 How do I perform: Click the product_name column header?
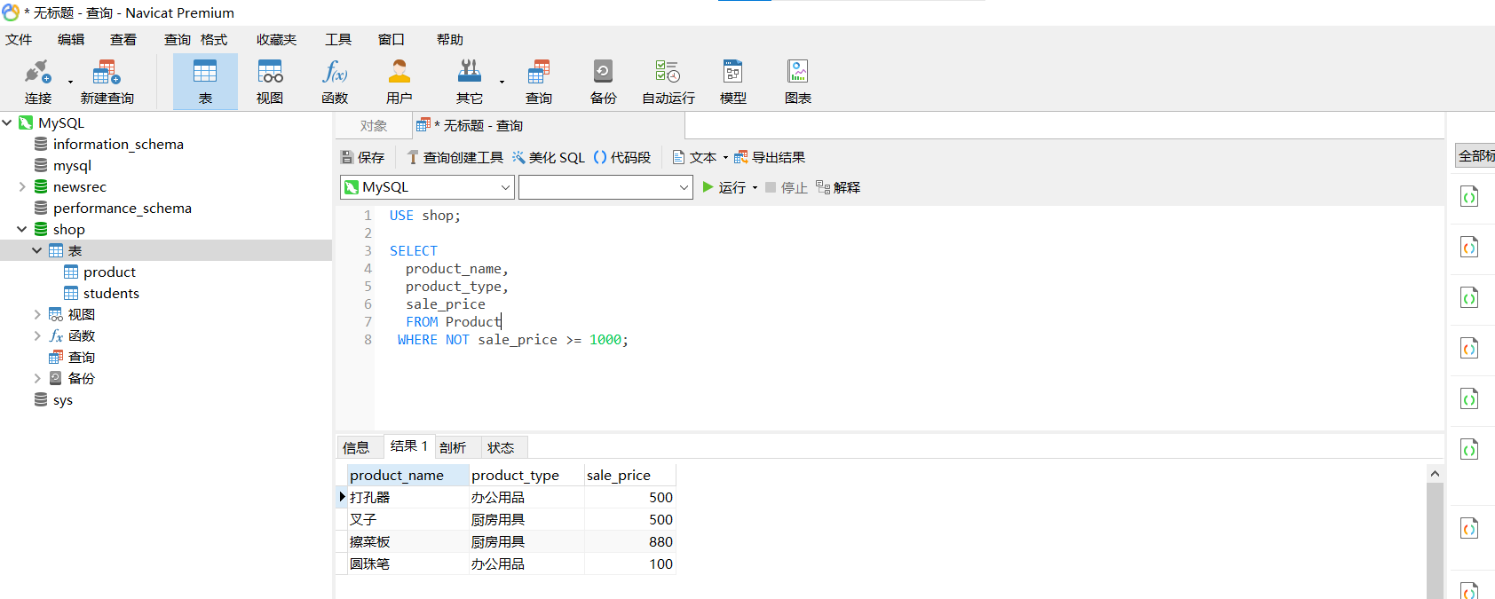point(407,475)
